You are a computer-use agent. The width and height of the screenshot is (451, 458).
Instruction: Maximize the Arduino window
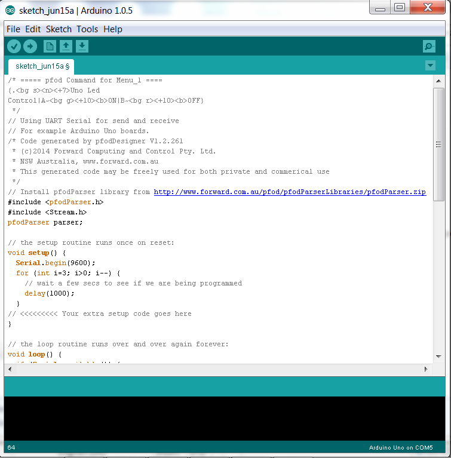click(x=400, y=7)
